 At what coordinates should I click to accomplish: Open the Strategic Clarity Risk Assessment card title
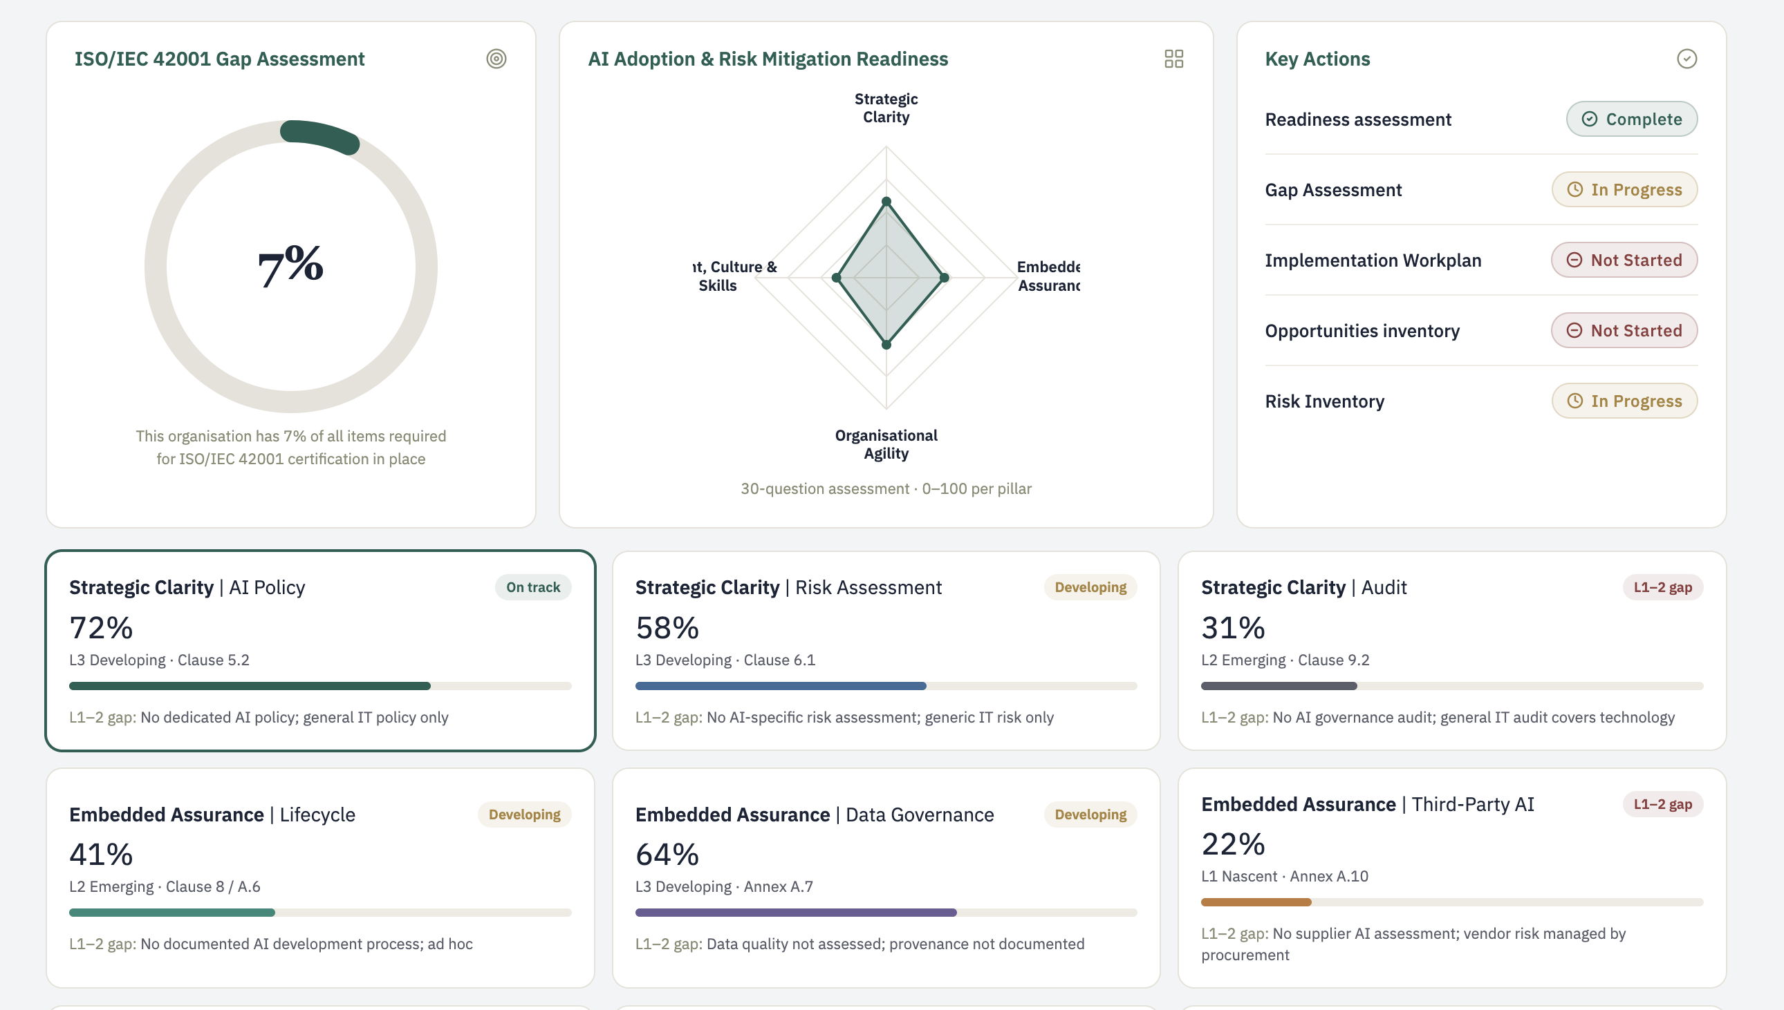point(788,587)
